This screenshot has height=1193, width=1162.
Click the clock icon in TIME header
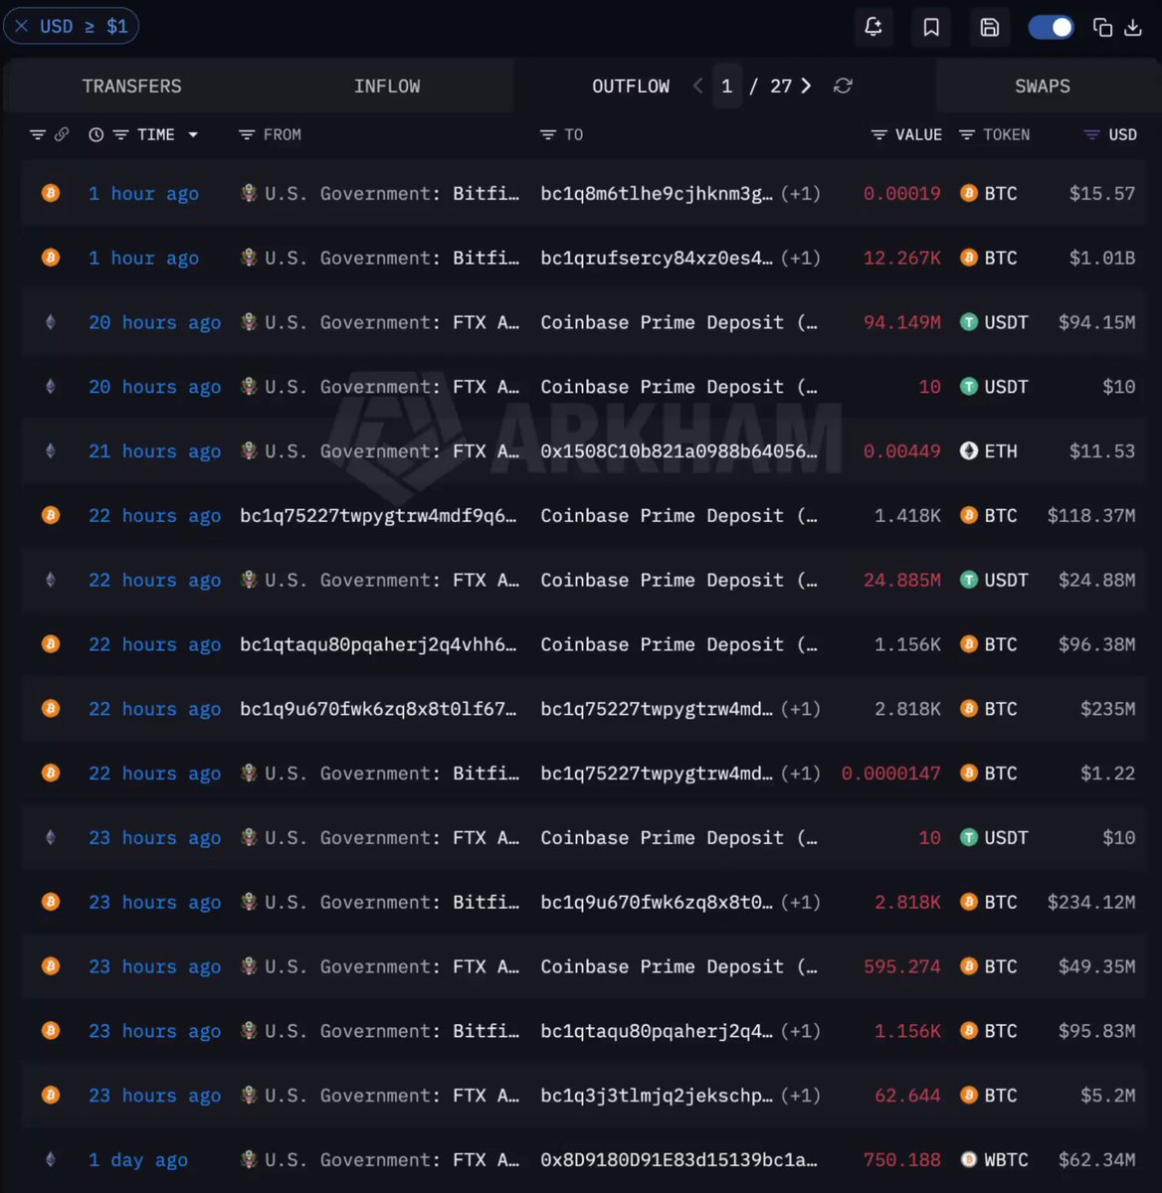click(97, 134)
